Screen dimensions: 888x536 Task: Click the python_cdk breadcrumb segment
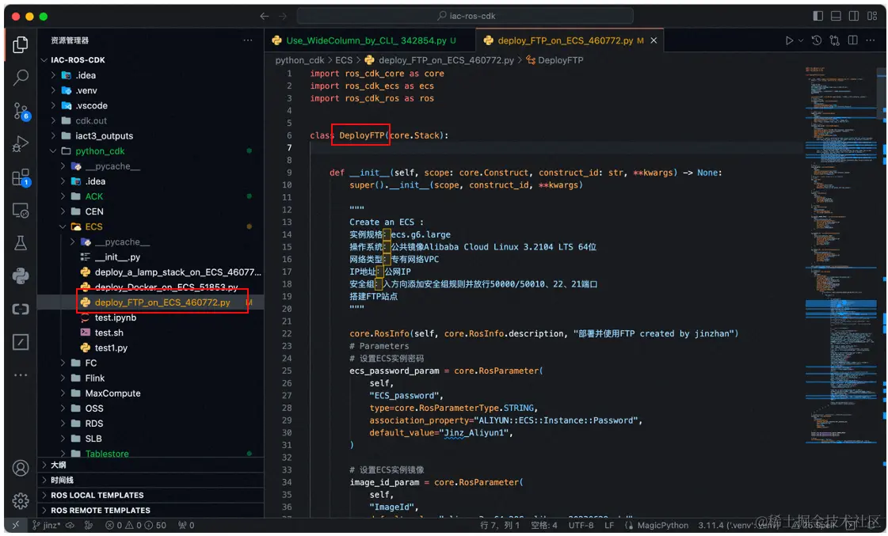pyautogui.click(x=299, y=60)
